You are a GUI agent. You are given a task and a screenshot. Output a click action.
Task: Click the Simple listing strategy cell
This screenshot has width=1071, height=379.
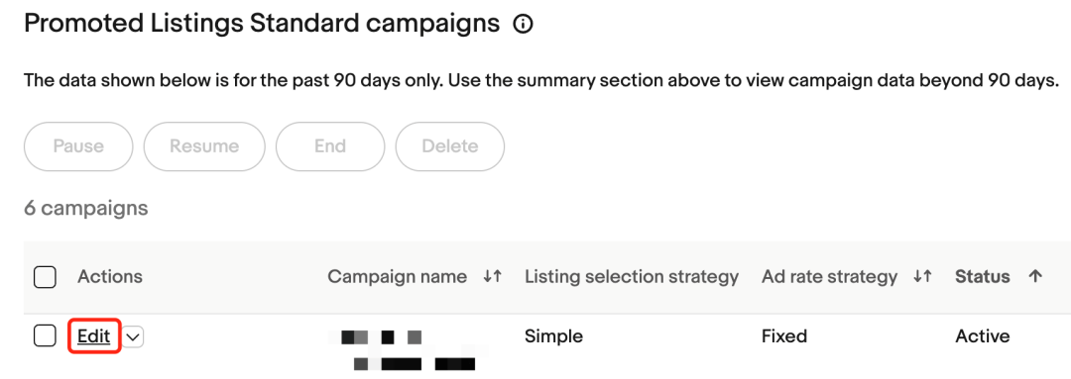(554, 336)
